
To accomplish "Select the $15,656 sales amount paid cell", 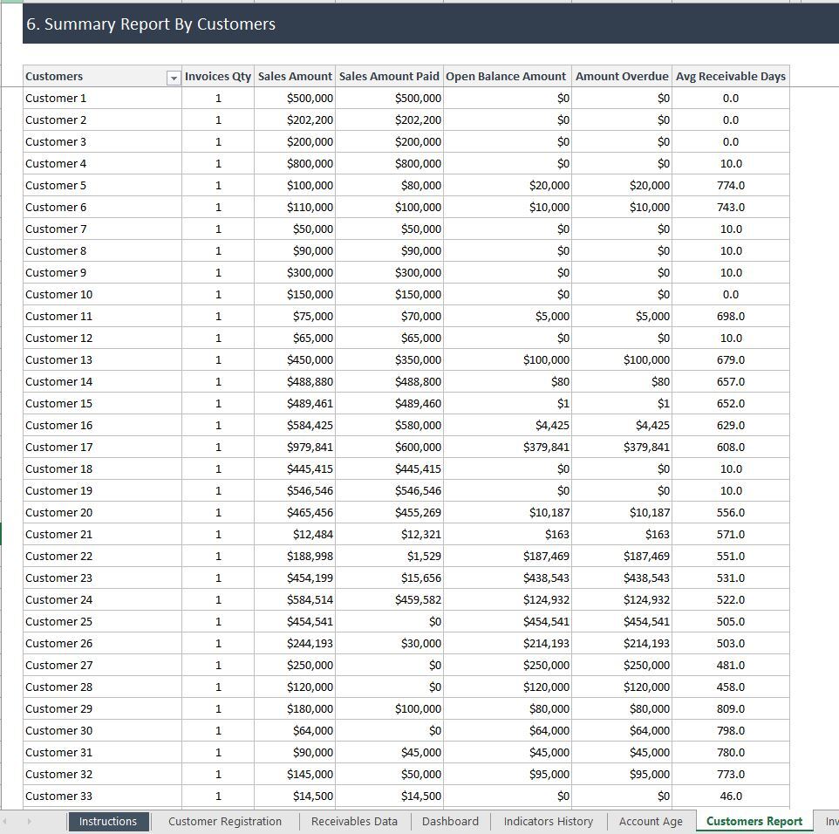I will click(389, 578).
